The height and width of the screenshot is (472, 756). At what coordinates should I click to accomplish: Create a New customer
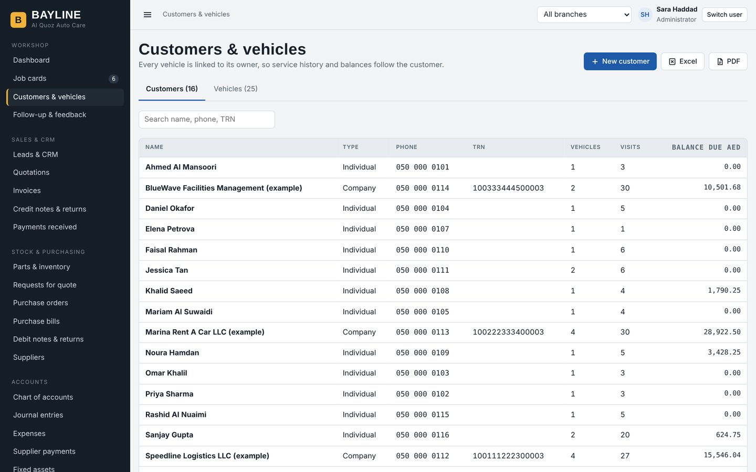tap(620, 61)
